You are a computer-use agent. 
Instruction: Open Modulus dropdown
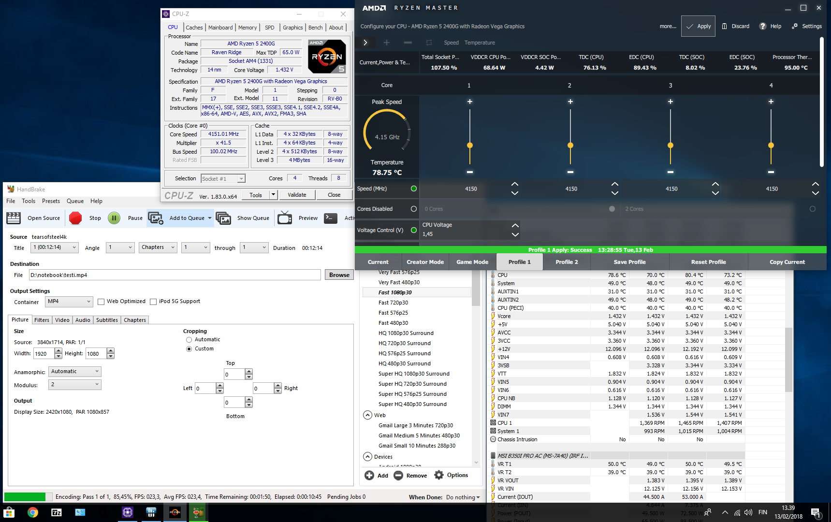[75, 385]
